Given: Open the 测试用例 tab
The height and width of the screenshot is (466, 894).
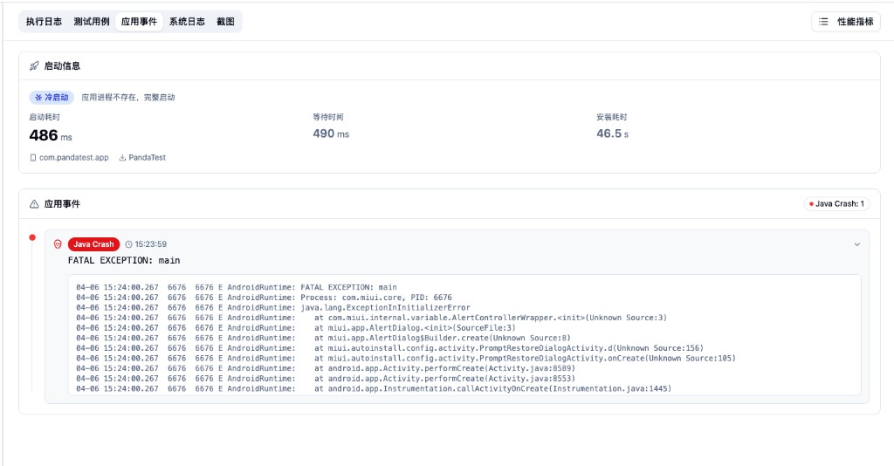Looking at the screenshot, I should 92,22.
